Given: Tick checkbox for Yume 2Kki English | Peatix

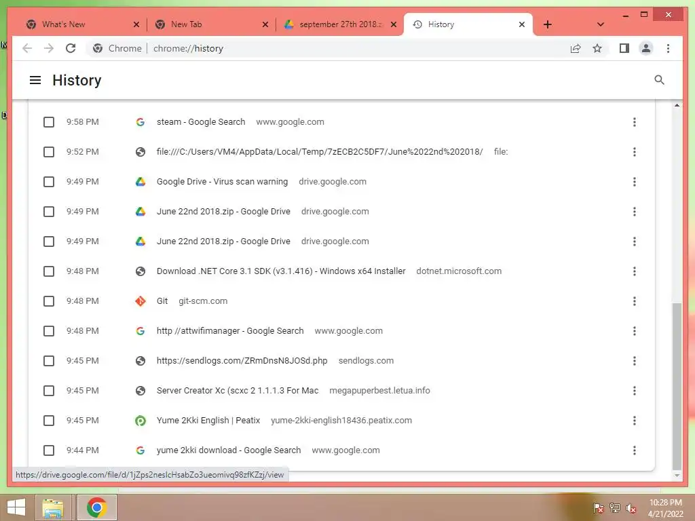Looking at the screenshot, I should coord(49,421).
